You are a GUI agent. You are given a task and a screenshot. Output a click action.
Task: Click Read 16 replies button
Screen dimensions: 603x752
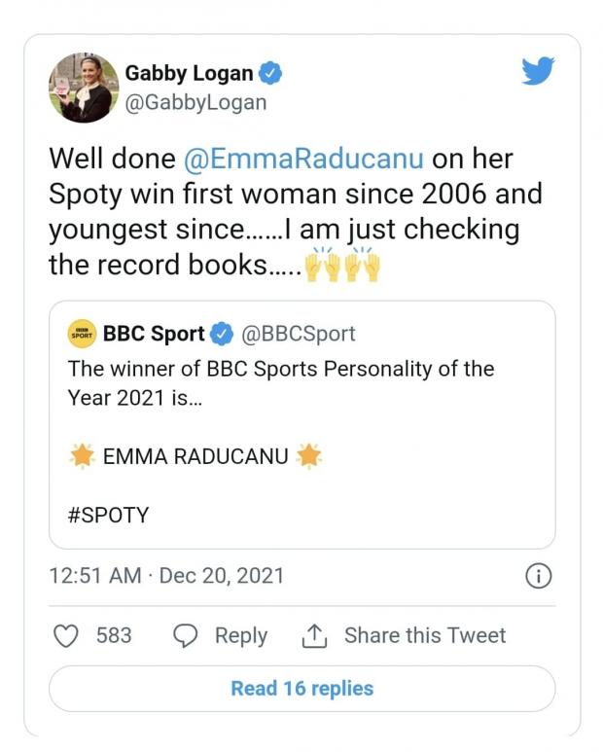pos(301,689)
